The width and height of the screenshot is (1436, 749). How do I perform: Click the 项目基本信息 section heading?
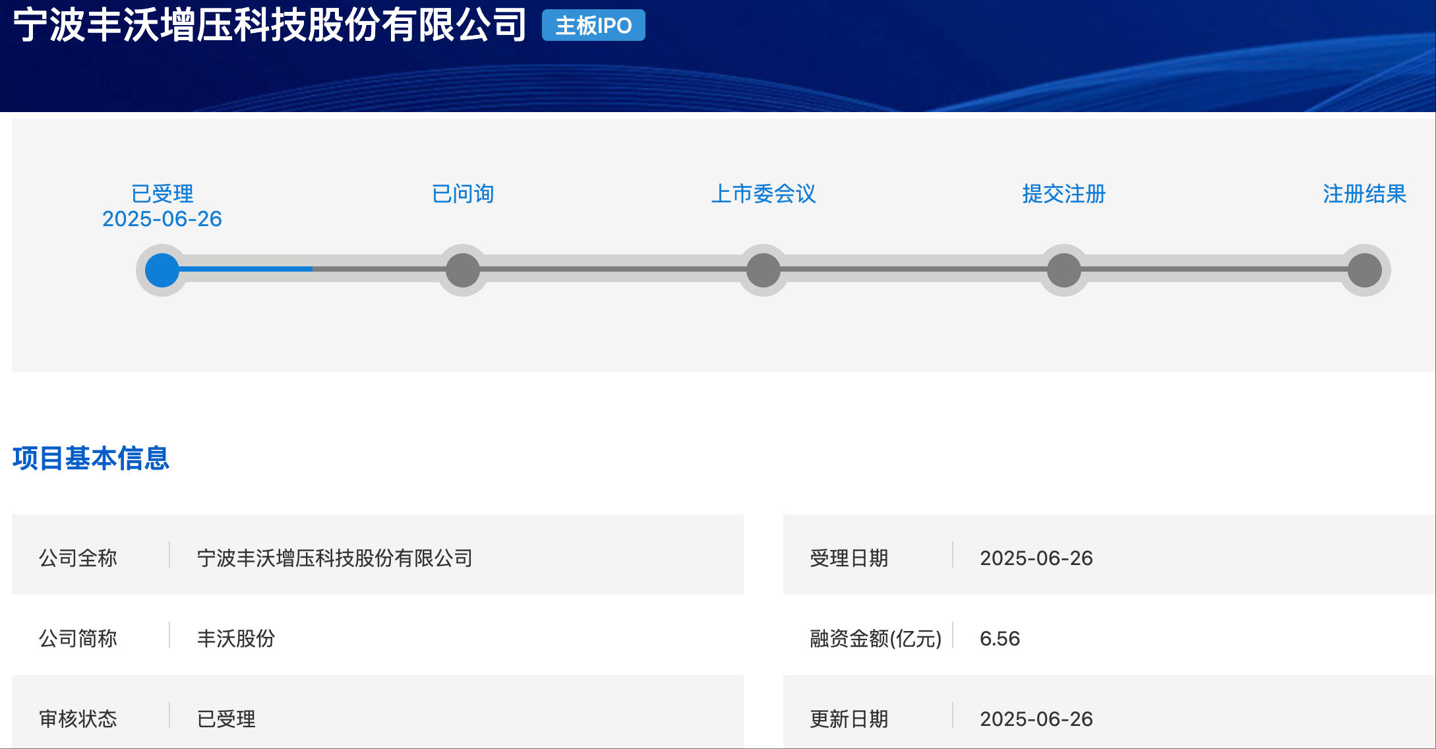tap(91, 458)
